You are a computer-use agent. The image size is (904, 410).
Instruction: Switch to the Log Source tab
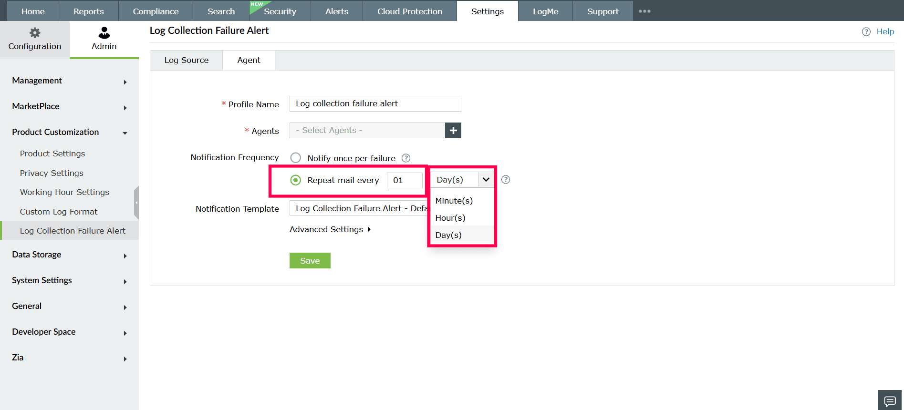coord(187,61)
